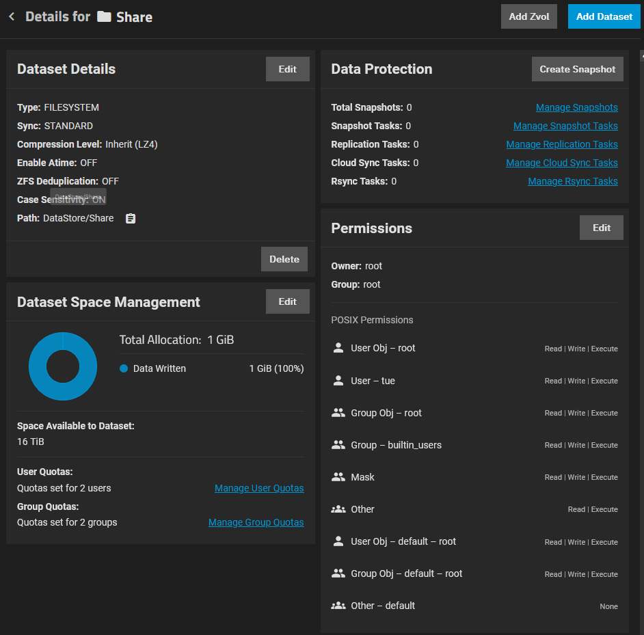
Task: Click the Total Allocation 1 GiB text
Action: [x=176, y=340]
